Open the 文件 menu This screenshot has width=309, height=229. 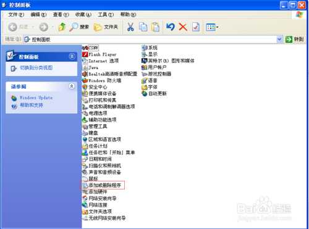click(16, 15)
